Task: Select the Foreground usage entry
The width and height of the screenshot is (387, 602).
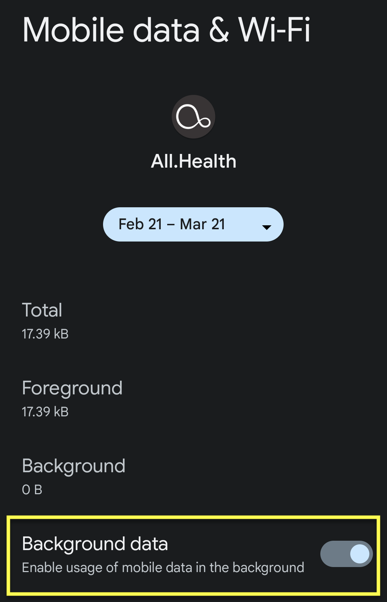Action: click(x=72, y=388)
